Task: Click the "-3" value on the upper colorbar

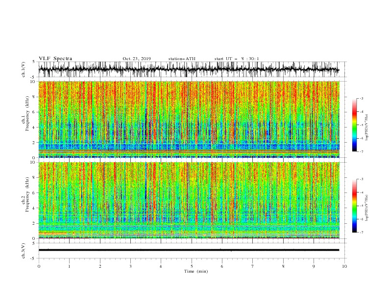Action: pos(362,98)
